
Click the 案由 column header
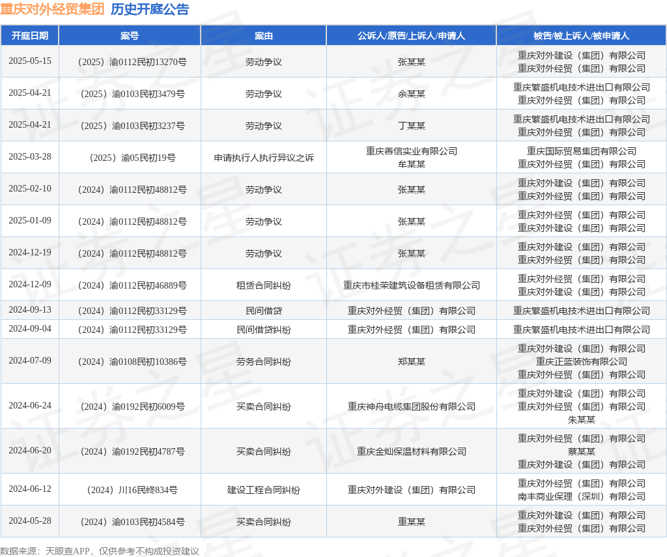(x=264, y=36)
